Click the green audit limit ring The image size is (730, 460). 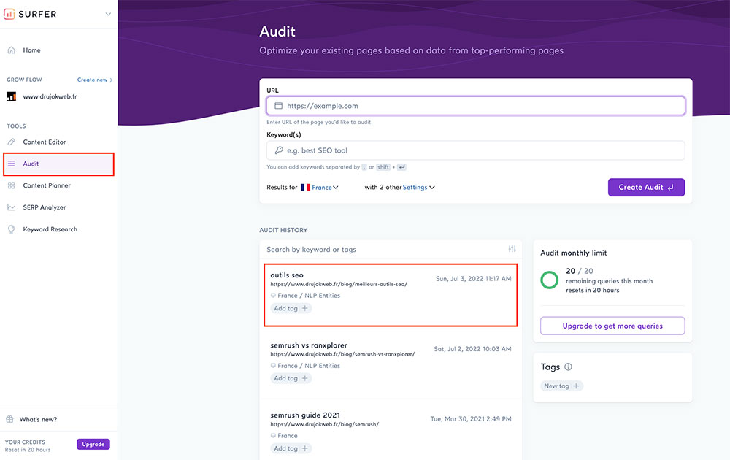click(x=550, y=280)
